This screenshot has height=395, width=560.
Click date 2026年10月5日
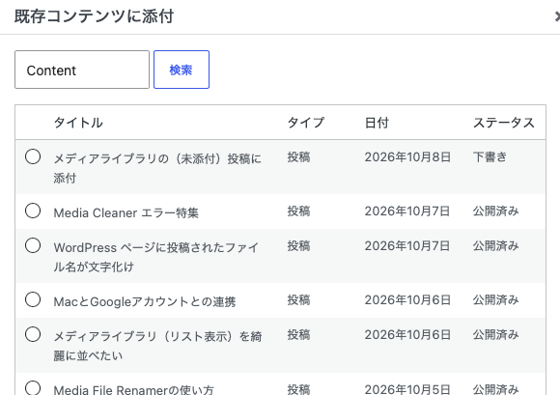coord(407,388)
